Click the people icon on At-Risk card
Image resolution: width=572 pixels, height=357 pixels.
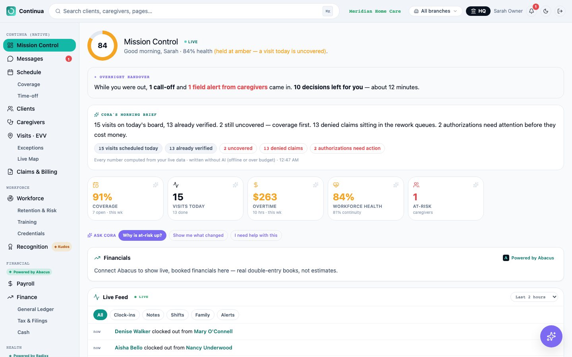tap(416, 185)
